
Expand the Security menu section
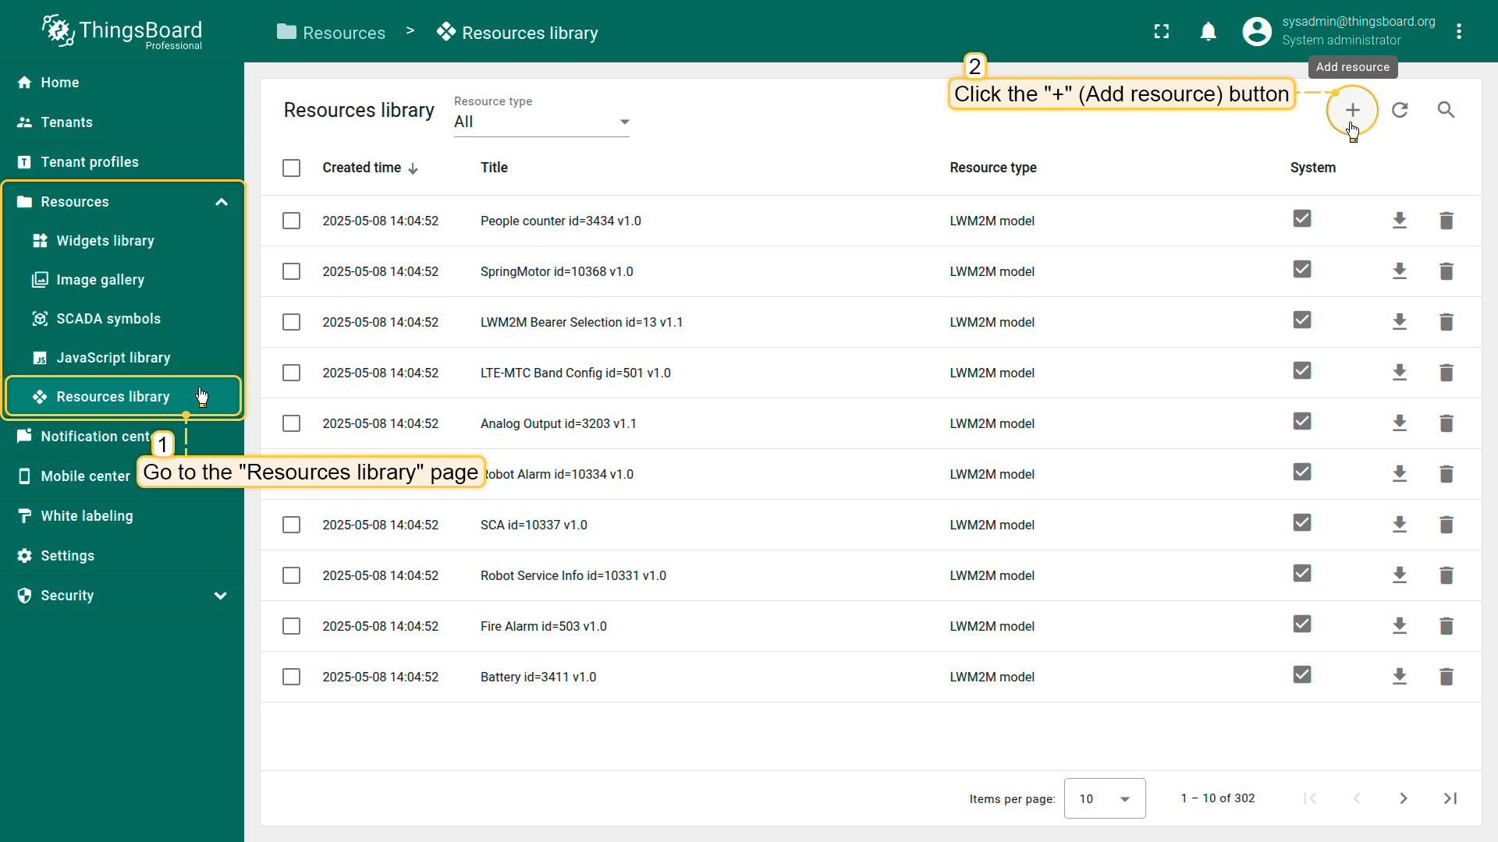click(x=221, y=596)
